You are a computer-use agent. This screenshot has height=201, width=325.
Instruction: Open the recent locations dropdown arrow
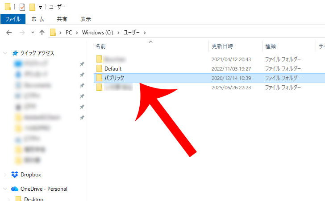pos(33,33)
